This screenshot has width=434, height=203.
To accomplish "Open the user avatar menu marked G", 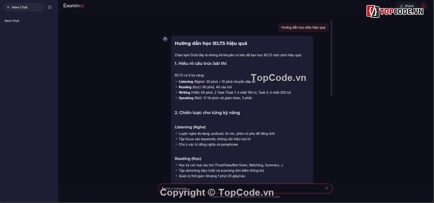I will [423, 6].
